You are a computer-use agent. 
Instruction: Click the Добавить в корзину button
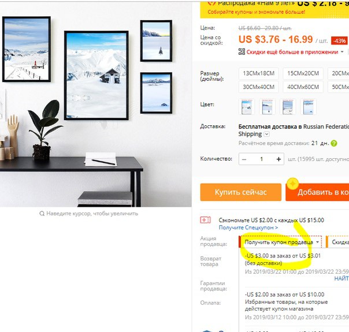[317, 192]
